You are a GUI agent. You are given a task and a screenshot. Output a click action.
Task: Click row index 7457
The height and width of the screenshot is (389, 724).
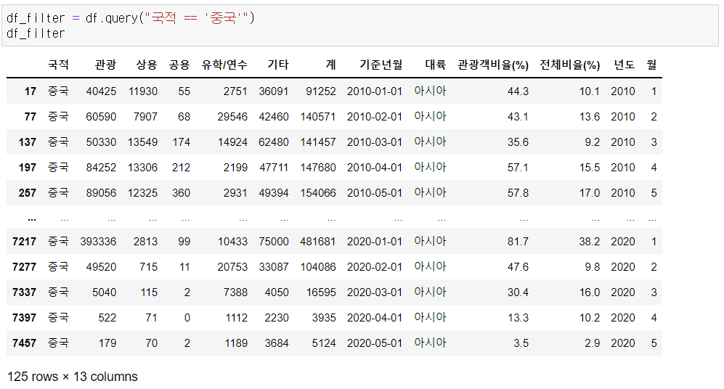point(25,343)
